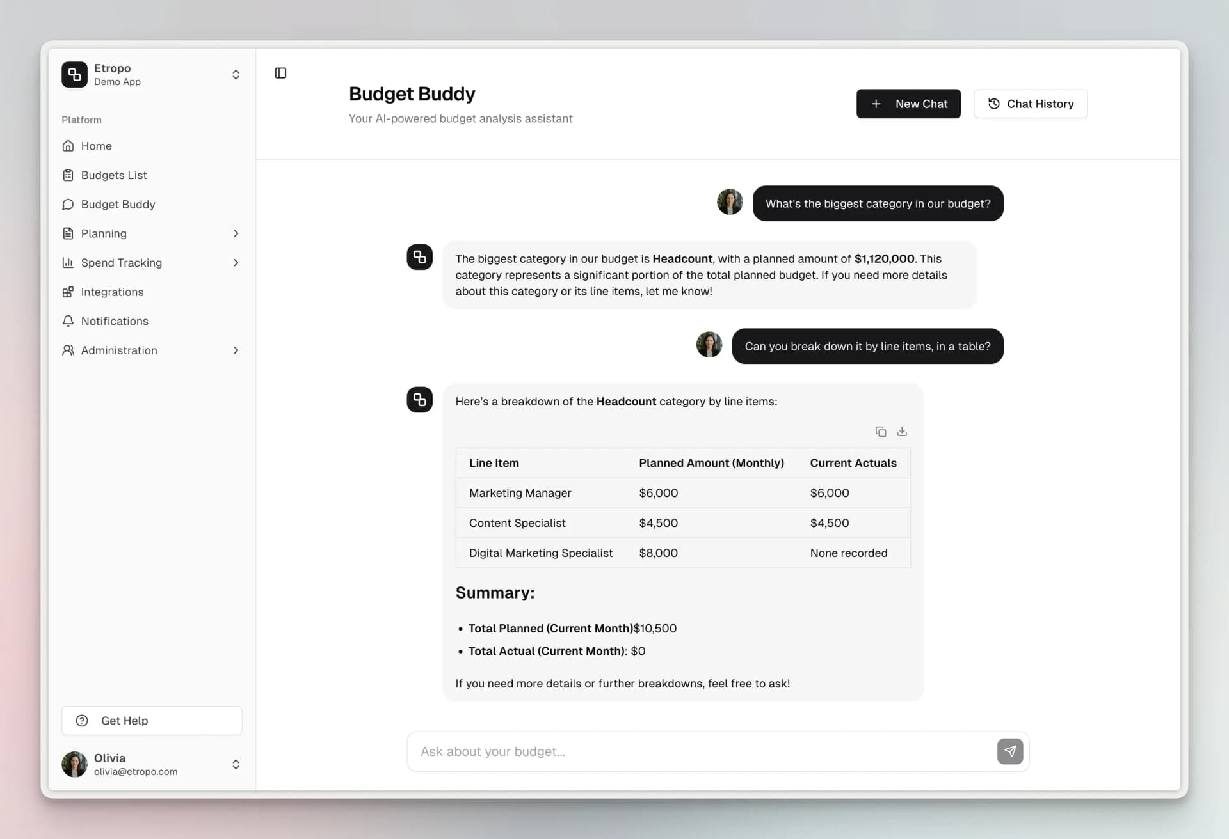The height and width of the screenshot is (839, 1229).
Task: Expand the Administration section
Action: (236, 350)
